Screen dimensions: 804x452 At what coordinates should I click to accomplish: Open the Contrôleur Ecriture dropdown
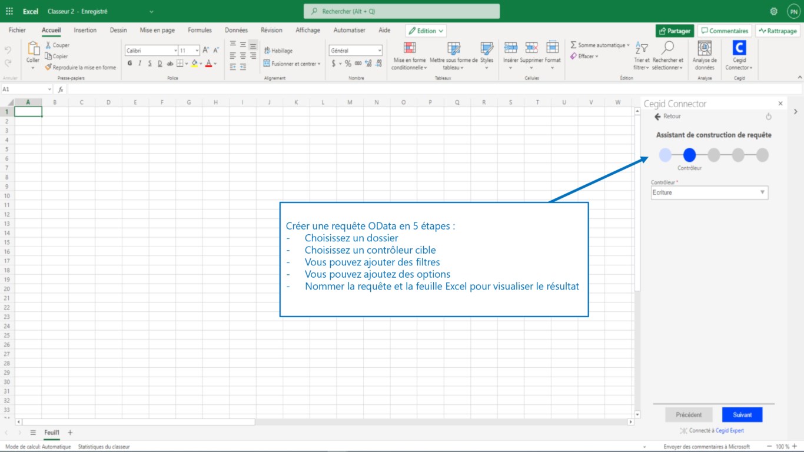click(x=709, y=192)
